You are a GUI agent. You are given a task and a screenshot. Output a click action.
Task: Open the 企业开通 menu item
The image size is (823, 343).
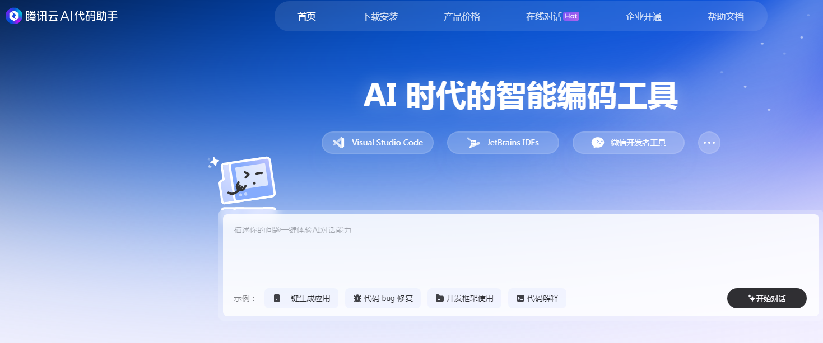point(643,16)
